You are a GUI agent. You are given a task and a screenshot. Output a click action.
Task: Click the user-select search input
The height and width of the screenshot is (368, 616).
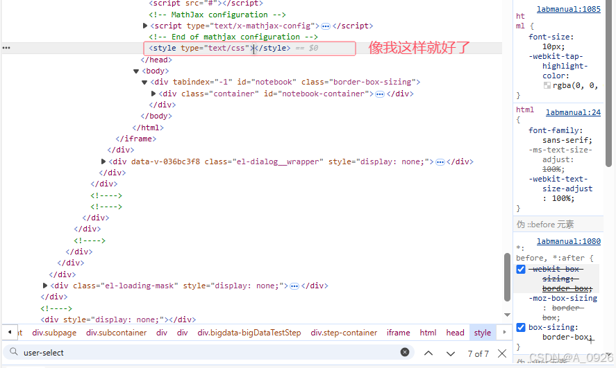208,352
